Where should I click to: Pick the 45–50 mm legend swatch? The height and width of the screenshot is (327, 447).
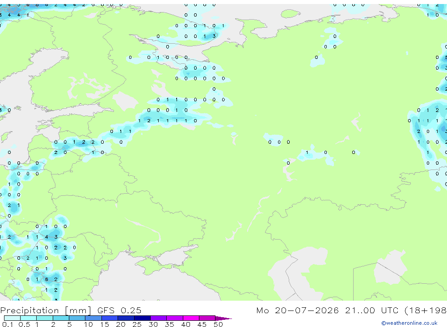pyautogui.click(x=207, y=318)
